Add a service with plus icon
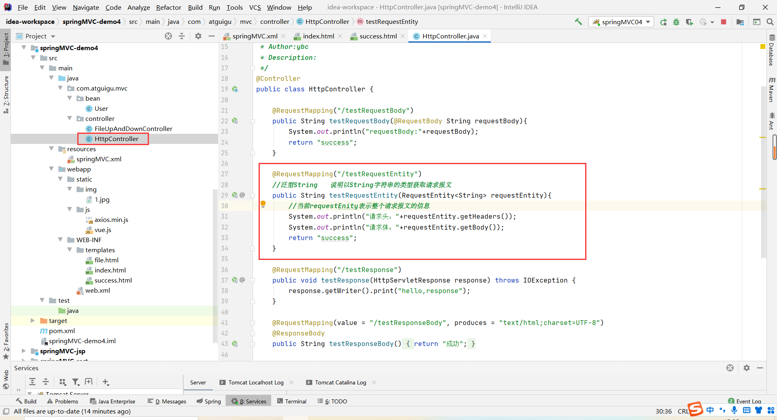 tap(106, 382)
